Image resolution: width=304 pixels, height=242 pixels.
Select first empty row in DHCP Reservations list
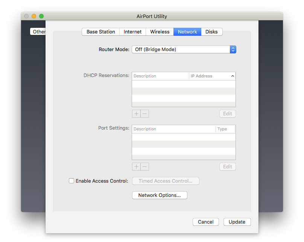click(184, 84)
